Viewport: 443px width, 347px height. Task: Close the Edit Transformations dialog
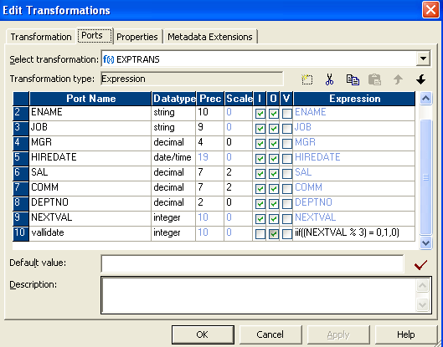[x=430, y=10]
